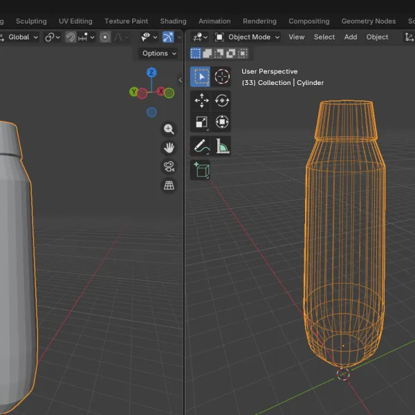Image resolution: width=415 pixels, height=415 pixels.
Task: Toggle proportional editing in left viewport
Action: (x=105, y=37)
